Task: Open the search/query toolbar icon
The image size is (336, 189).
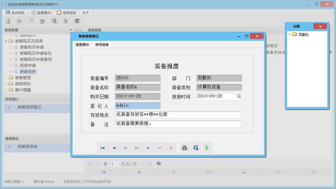Action: point(8,21)
